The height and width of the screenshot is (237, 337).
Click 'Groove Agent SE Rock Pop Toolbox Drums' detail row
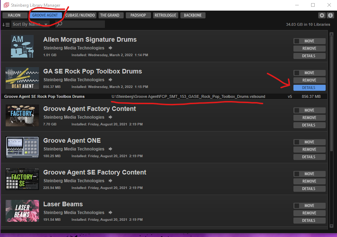[164, 96]
